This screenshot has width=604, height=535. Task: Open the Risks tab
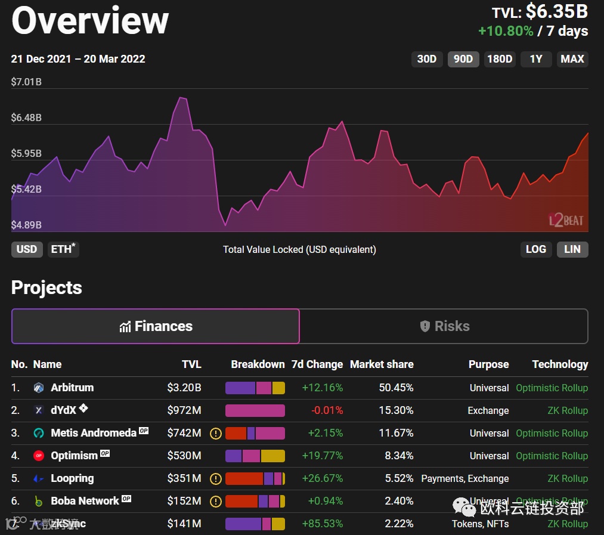coord(444,326)
